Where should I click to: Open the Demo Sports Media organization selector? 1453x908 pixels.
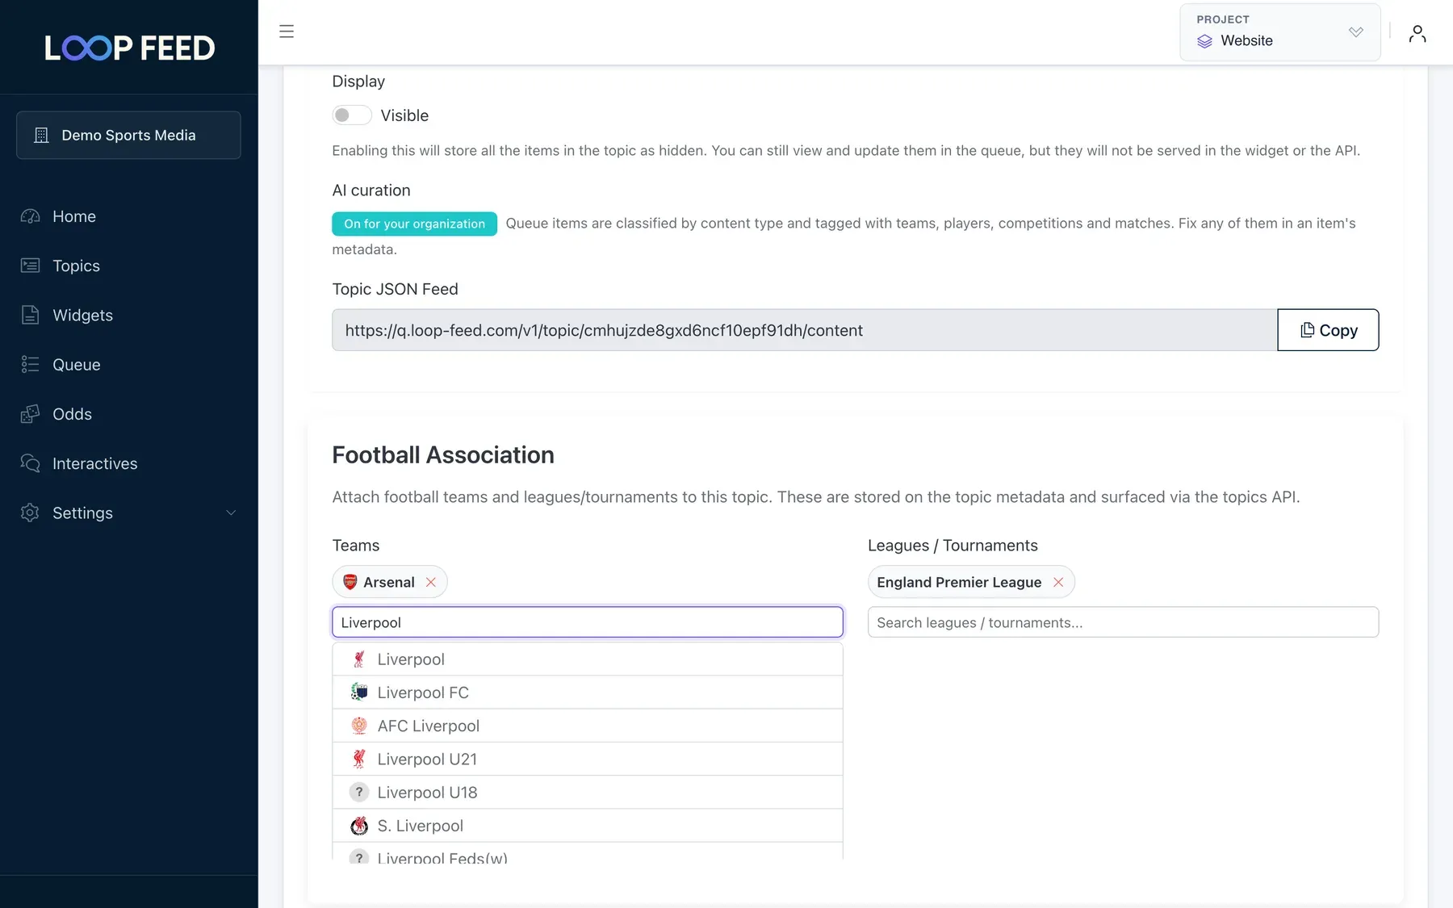[x=128, y=135]
